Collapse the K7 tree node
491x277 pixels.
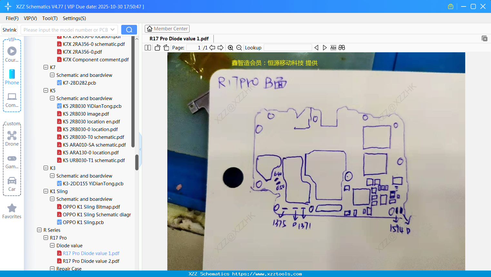click(46, 67)
